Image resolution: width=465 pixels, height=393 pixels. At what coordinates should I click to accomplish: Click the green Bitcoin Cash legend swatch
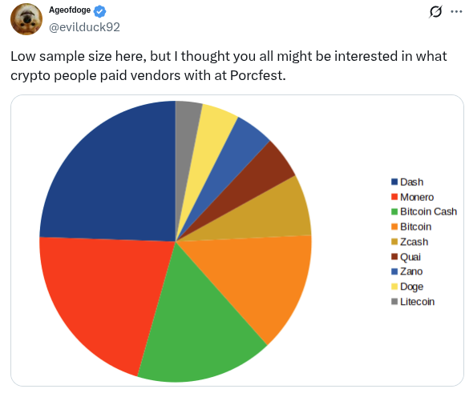tap(394, 212)
